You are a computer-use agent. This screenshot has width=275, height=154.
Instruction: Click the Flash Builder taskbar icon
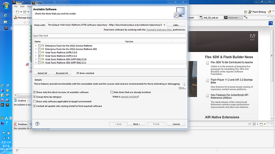(6, 28)
